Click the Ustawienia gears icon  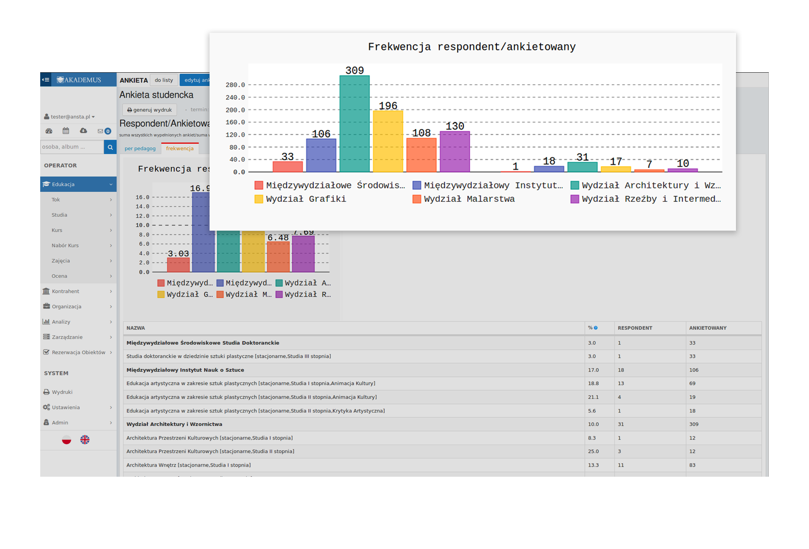tap(46, 407)
